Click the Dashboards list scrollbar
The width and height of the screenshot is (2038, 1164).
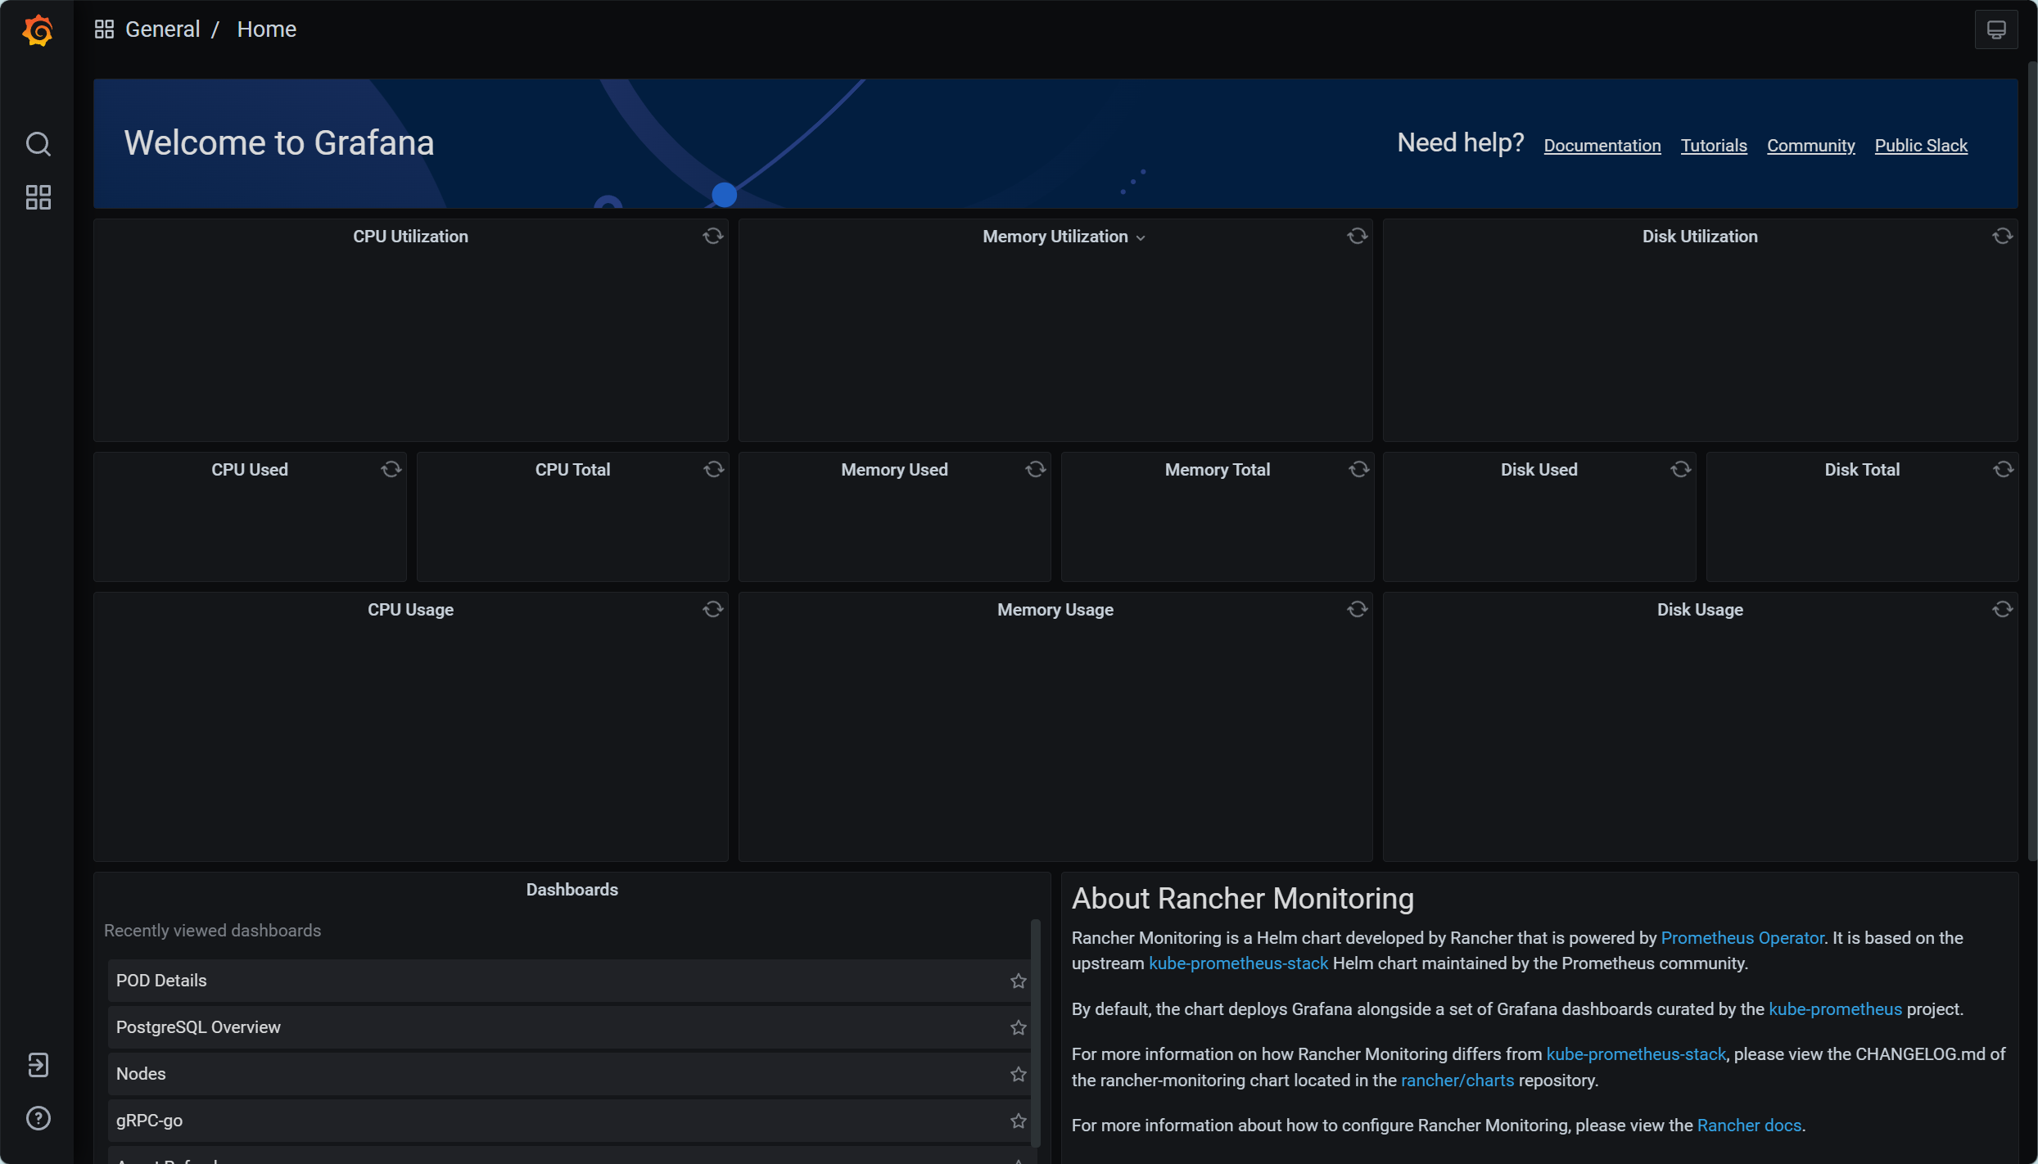click(x=1035, y=1033)
